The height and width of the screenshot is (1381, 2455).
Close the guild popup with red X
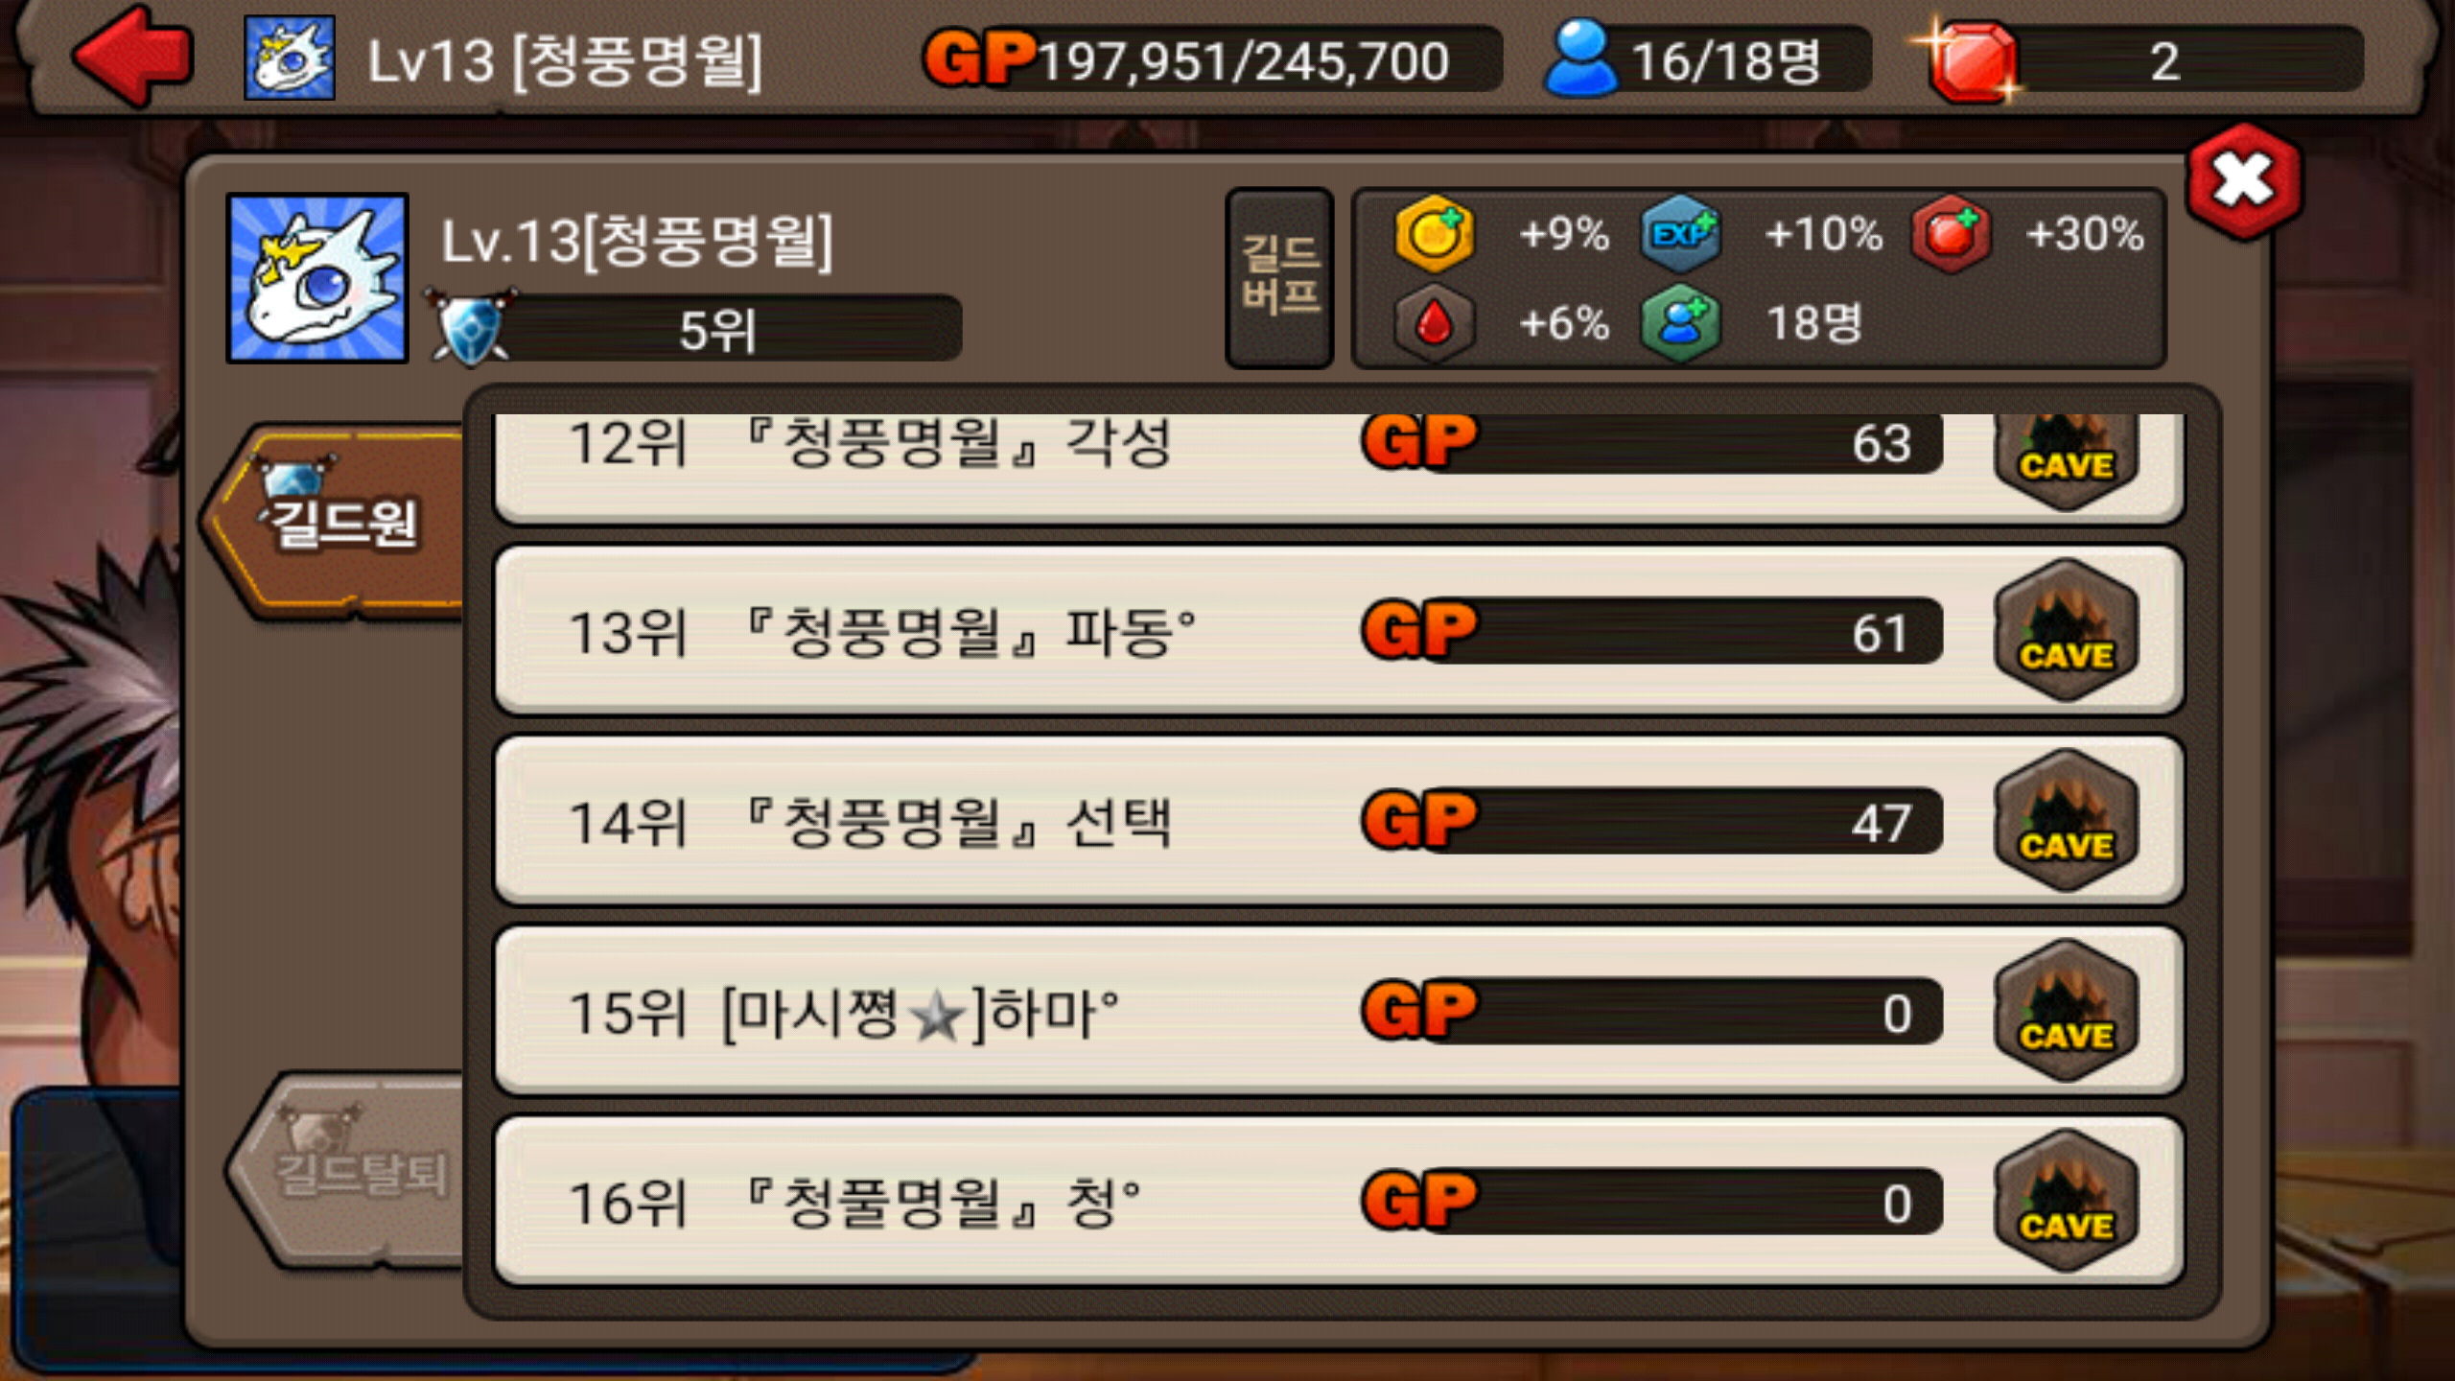[x=2244, y=181]
